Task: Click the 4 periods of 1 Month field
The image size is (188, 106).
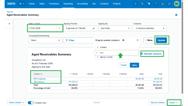Action: coord(80,28)
